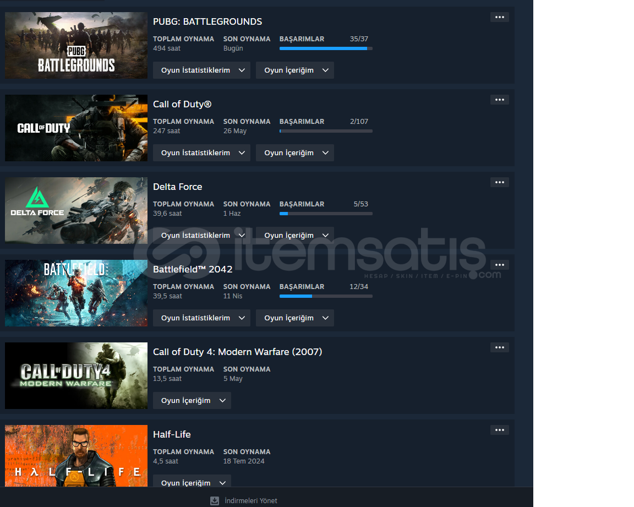Click the '18 Tem 2024' last played date
This screenshot has height=507, width=634.
pos(244,461)
